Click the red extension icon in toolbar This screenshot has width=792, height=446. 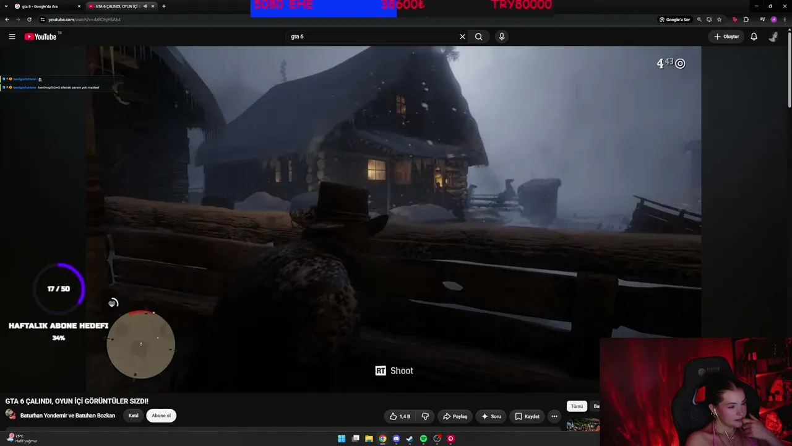click(x=735, y=19)
